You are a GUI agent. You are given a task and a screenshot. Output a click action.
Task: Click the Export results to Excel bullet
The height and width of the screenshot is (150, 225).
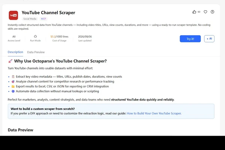click(62, 86)
